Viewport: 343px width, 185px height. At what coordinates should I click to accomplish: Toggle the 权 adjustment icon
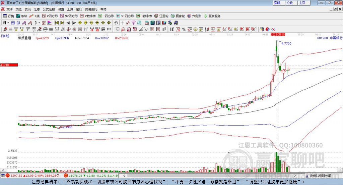[x=44, y=23]
